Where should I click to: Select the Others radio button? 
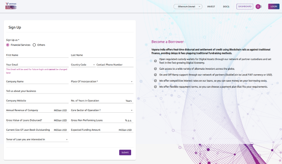(x=34, y=45)
